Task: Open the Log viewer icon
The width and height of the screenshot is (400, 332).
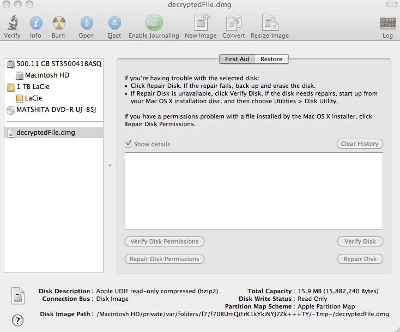Action: pos(388,23)
